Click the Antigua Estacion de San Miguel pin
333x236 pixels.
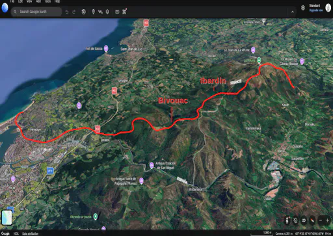(152, 166)
